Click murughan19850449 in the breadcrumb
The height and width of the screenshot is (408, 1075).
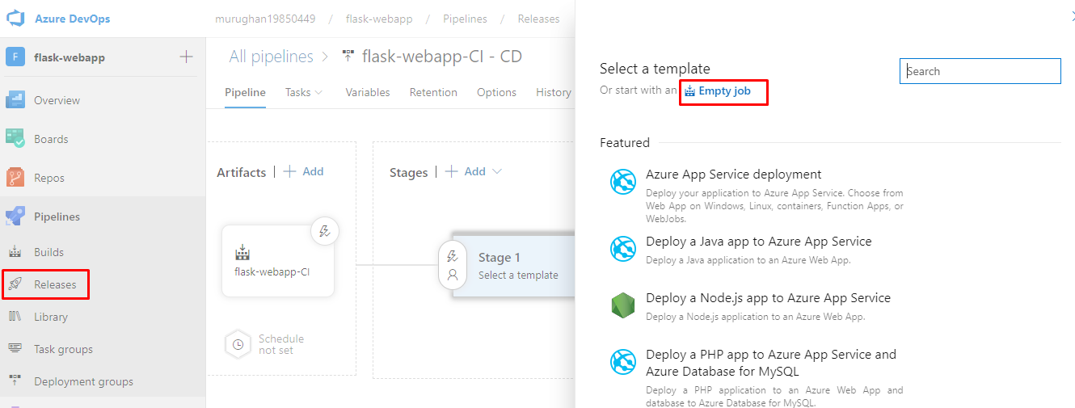click(266, 19)
